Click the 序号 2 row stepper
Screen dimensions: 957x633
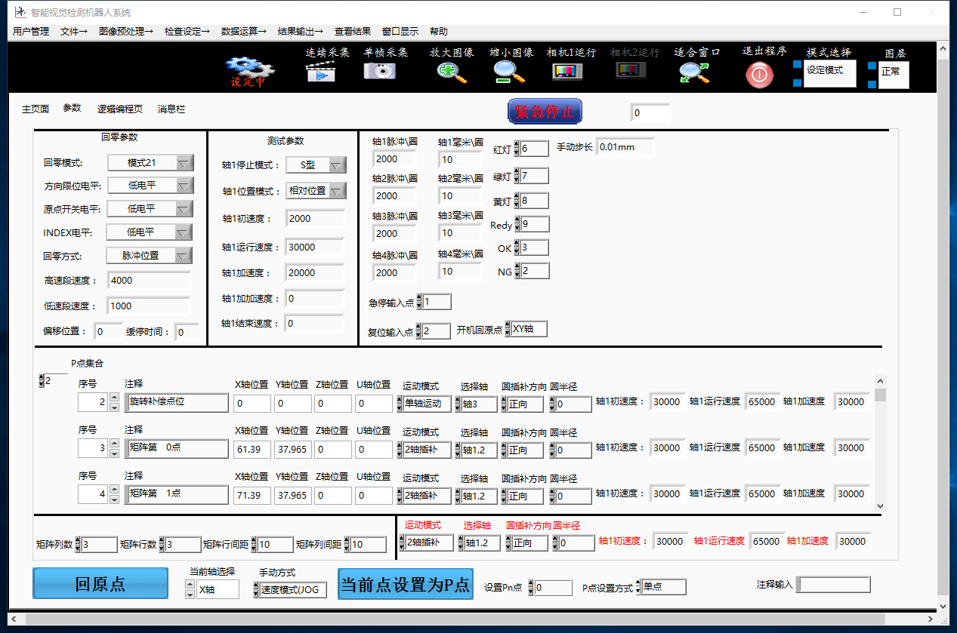click(x=114, y=403)
